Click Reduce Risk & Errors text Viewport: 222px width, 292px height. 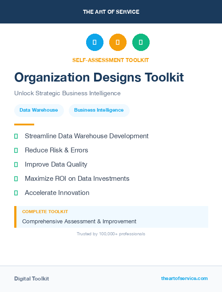pos(56,150)
